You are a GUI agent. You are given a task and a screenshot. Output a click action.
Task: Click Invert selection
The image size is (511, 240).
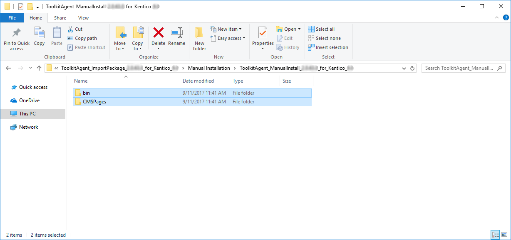(x=328, y=47)
